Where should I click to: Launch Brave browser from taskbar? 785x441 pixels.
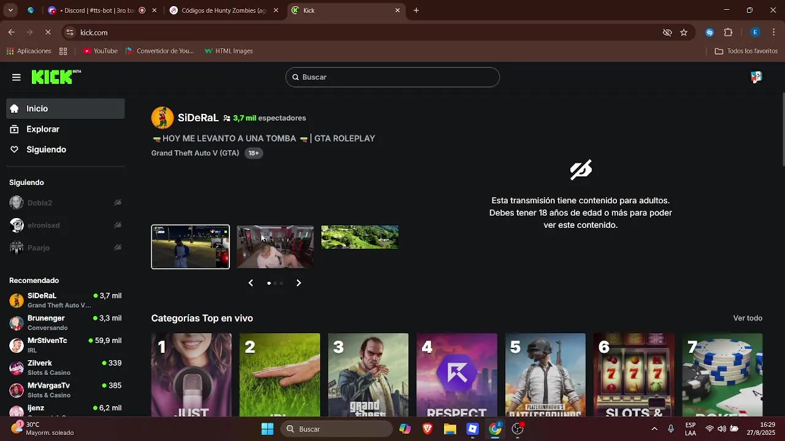pyautogui.click(x=427, y=429)
